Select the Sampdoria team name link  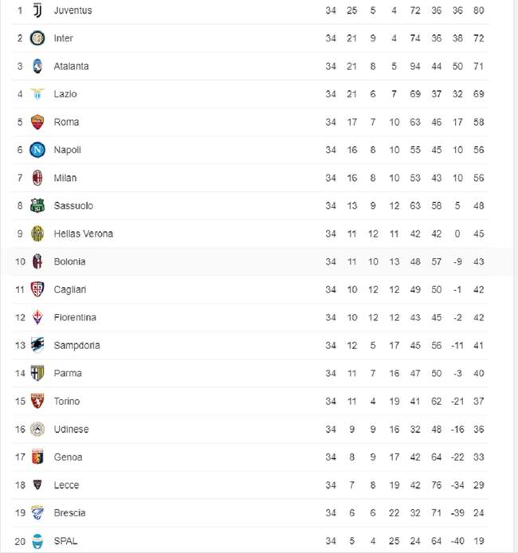[x=77, y=345]
